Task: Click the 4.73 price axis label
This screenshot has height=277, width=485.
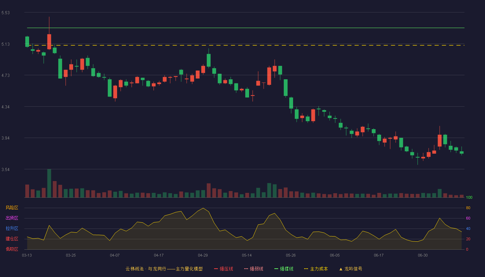Action: tap(6, 75)
